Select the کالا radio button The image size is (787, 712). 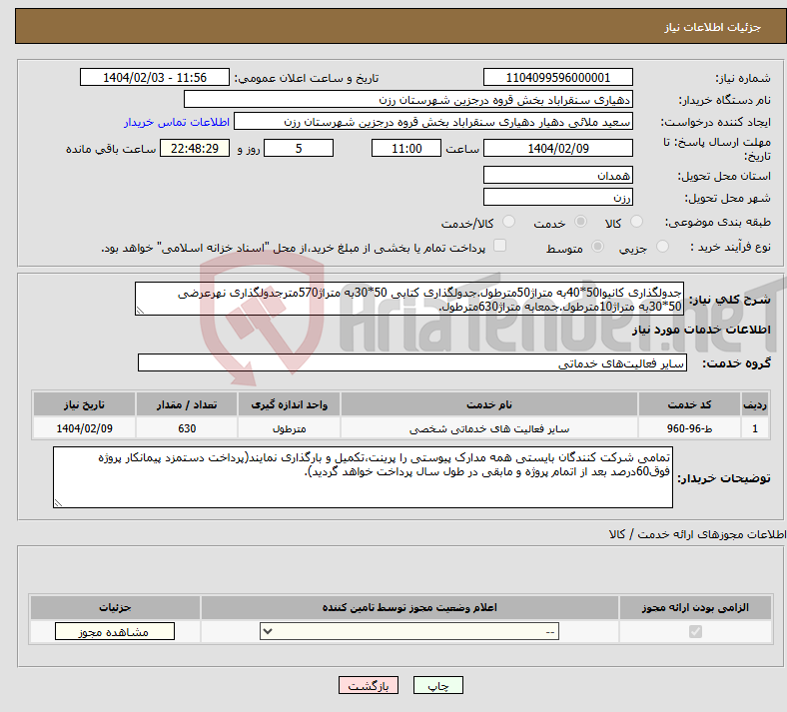tap(636, 222)
